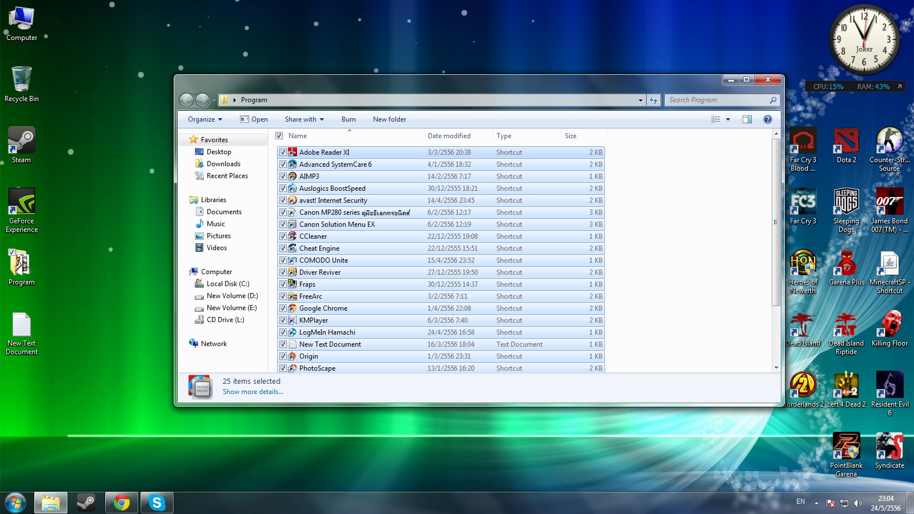
Task: Open the Libraries group in navigation pane
Action: coord(213,200)
